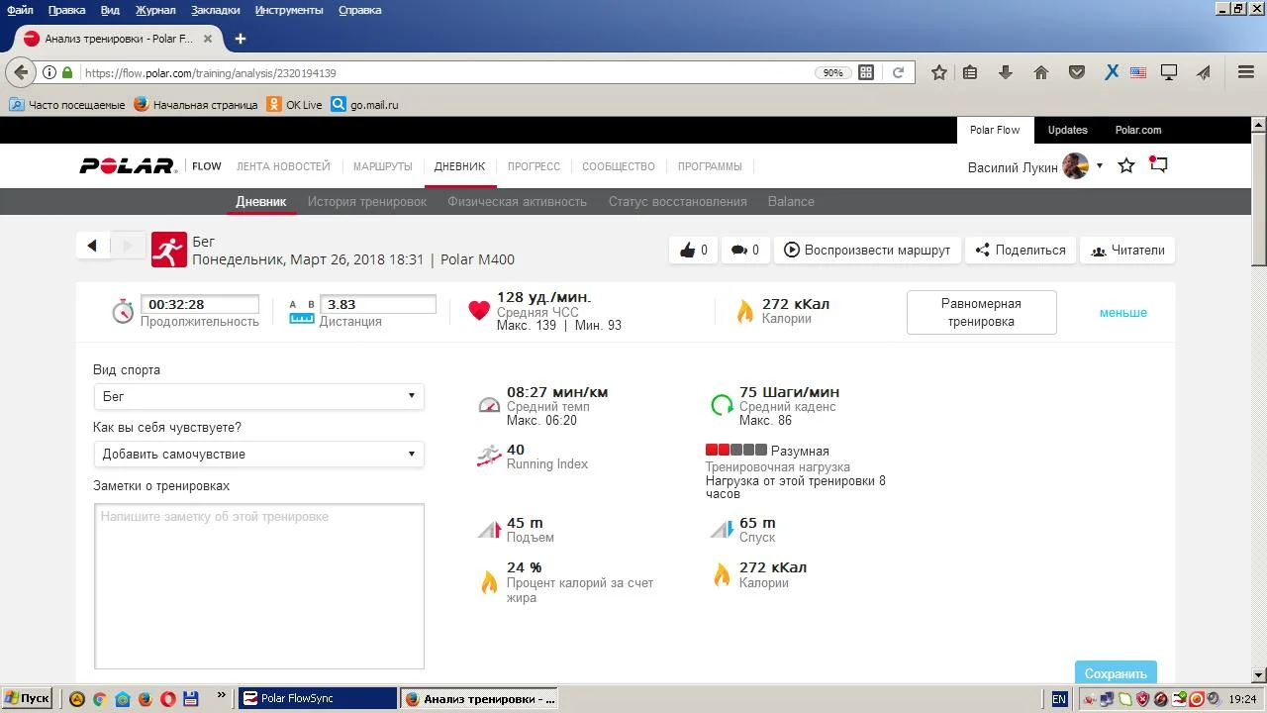Open the Сообщество navigation tab
The width and height of the screenshot is (1267, 713).
pyautogui.click(x=619, y=166)
